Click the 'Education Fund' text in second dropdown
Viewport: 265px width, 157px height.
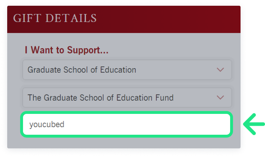145,98
